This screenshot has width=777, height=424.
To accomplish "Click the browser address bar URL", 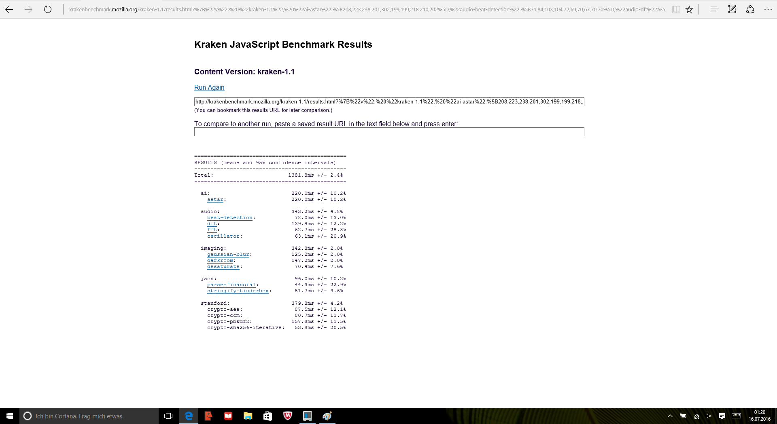I will [x=367, y=9].
